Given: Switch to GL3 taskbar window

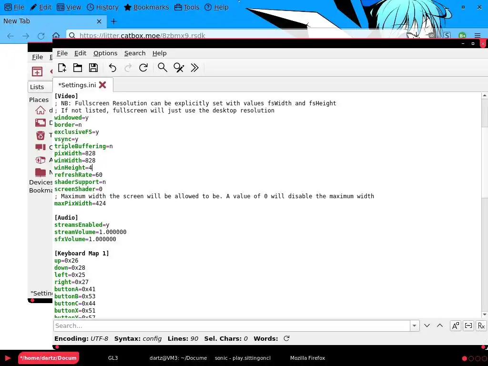Looking at the screenshot, I should click(113, 358).
